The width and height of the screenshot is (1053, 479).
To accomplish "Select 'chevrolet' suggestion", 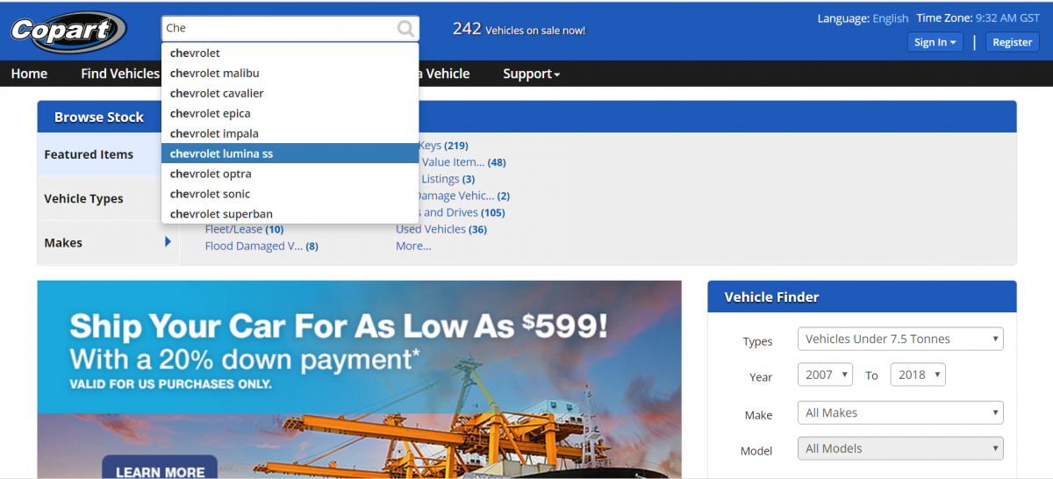I will pos(290,53).
